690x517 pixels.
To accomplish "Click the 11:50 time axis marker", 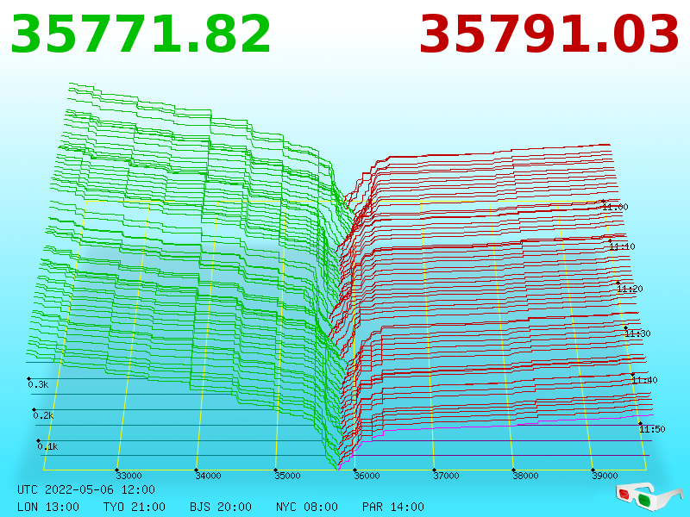I will (x=652, y=429).
